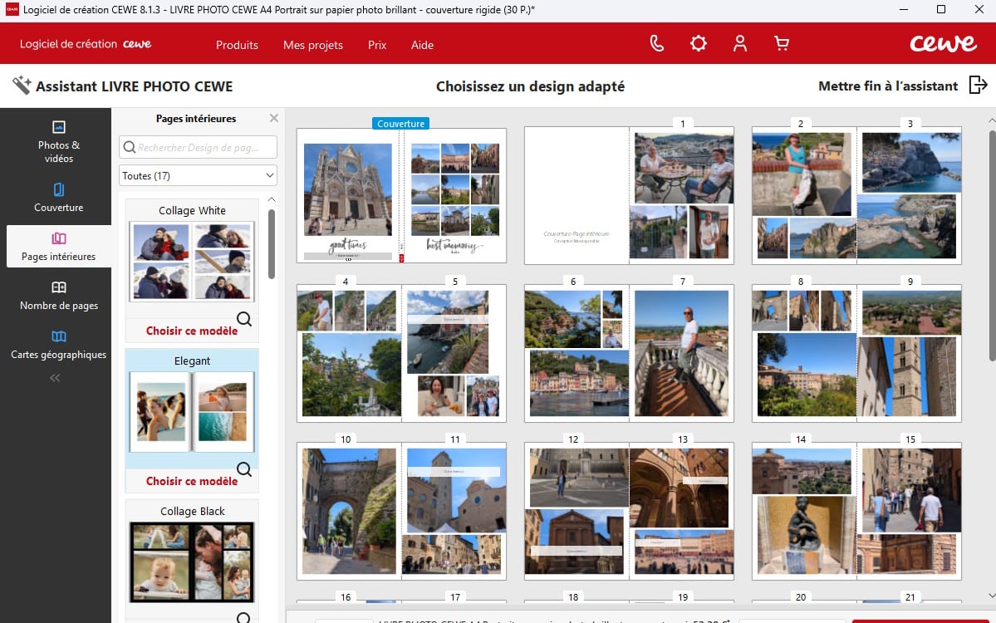Select the page 4 thumbnail
This screenshot has width=996, height=623.
(x=349, y=353)
